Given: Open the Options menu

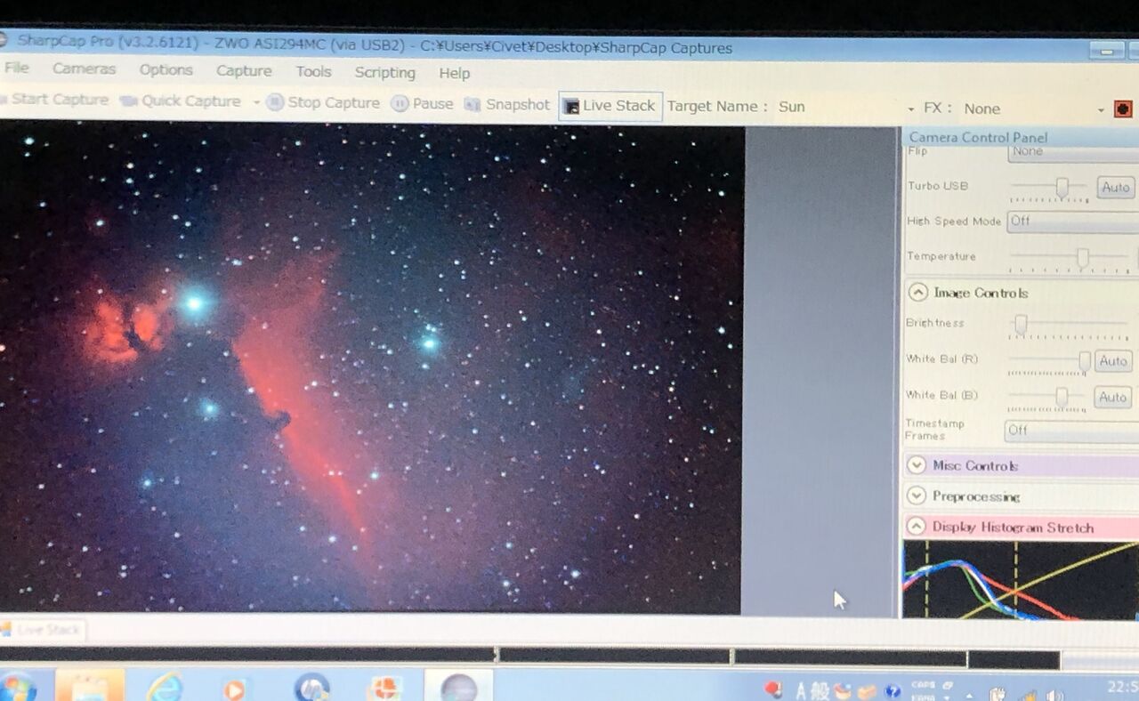Looking at the screenshot, I should [x=166, y=69].
